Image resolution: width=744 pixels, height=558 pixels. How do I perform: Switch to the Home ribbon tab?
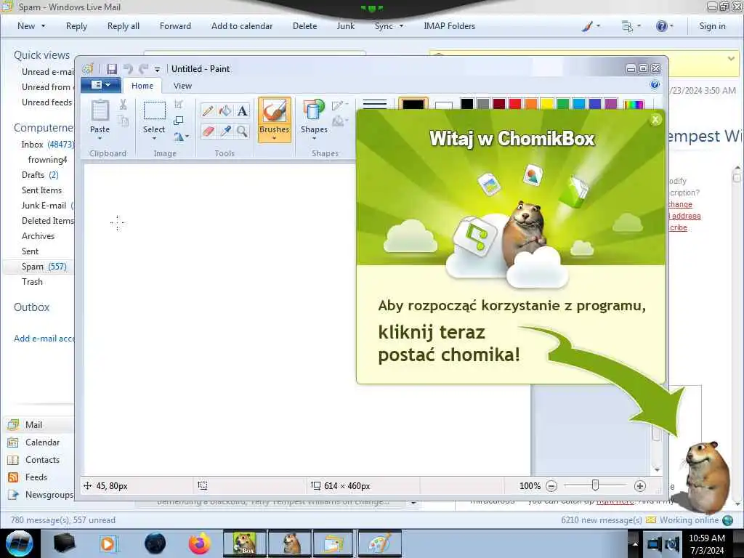tap(142, 86)
